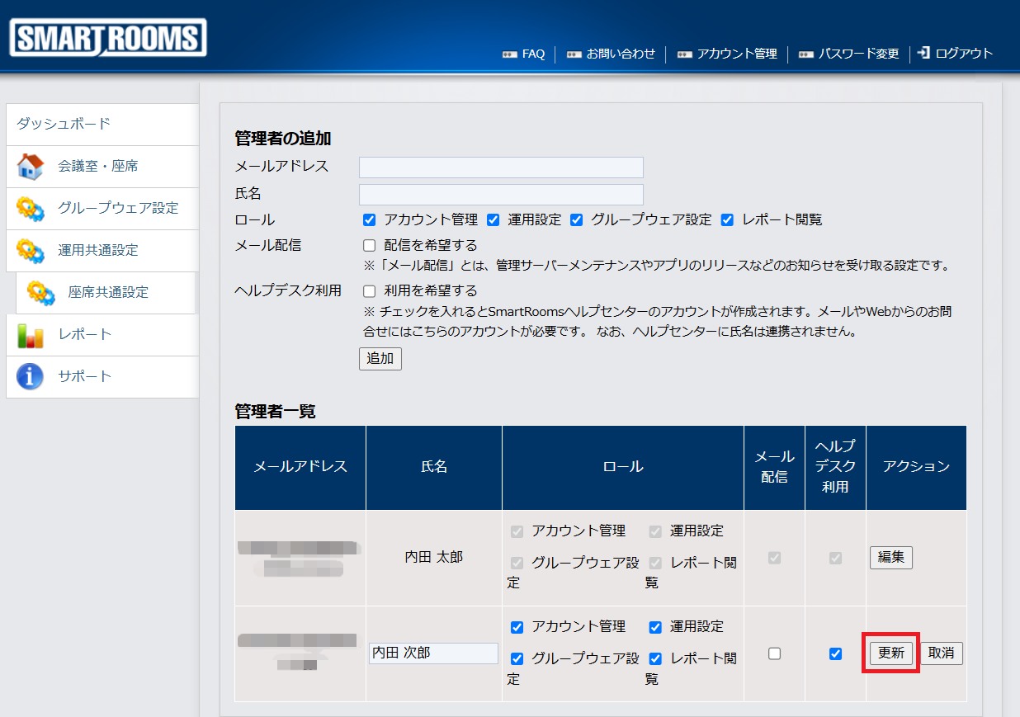This screenshot has width=1020, height=717.
Task: Open アカウント管理 in top navigation
Action: pos(736,54)
